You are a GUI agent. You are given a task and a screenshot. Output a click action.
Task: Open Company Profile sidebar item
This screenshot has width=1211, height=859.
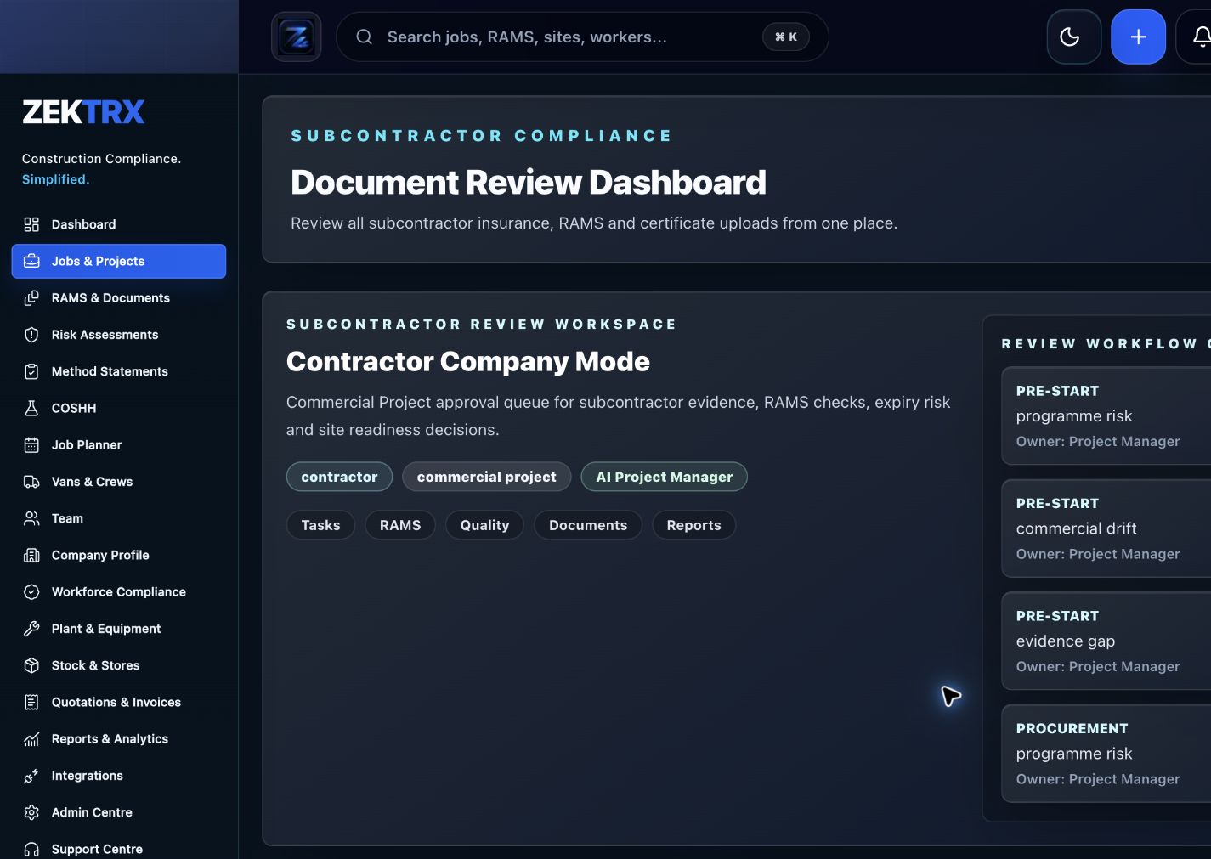pyautogui.click(x=119, y=555)
